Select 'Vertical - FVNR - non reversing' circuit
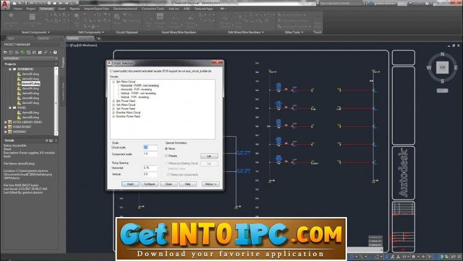The height and width of the screenshot is (261, 463). [138, 93]
